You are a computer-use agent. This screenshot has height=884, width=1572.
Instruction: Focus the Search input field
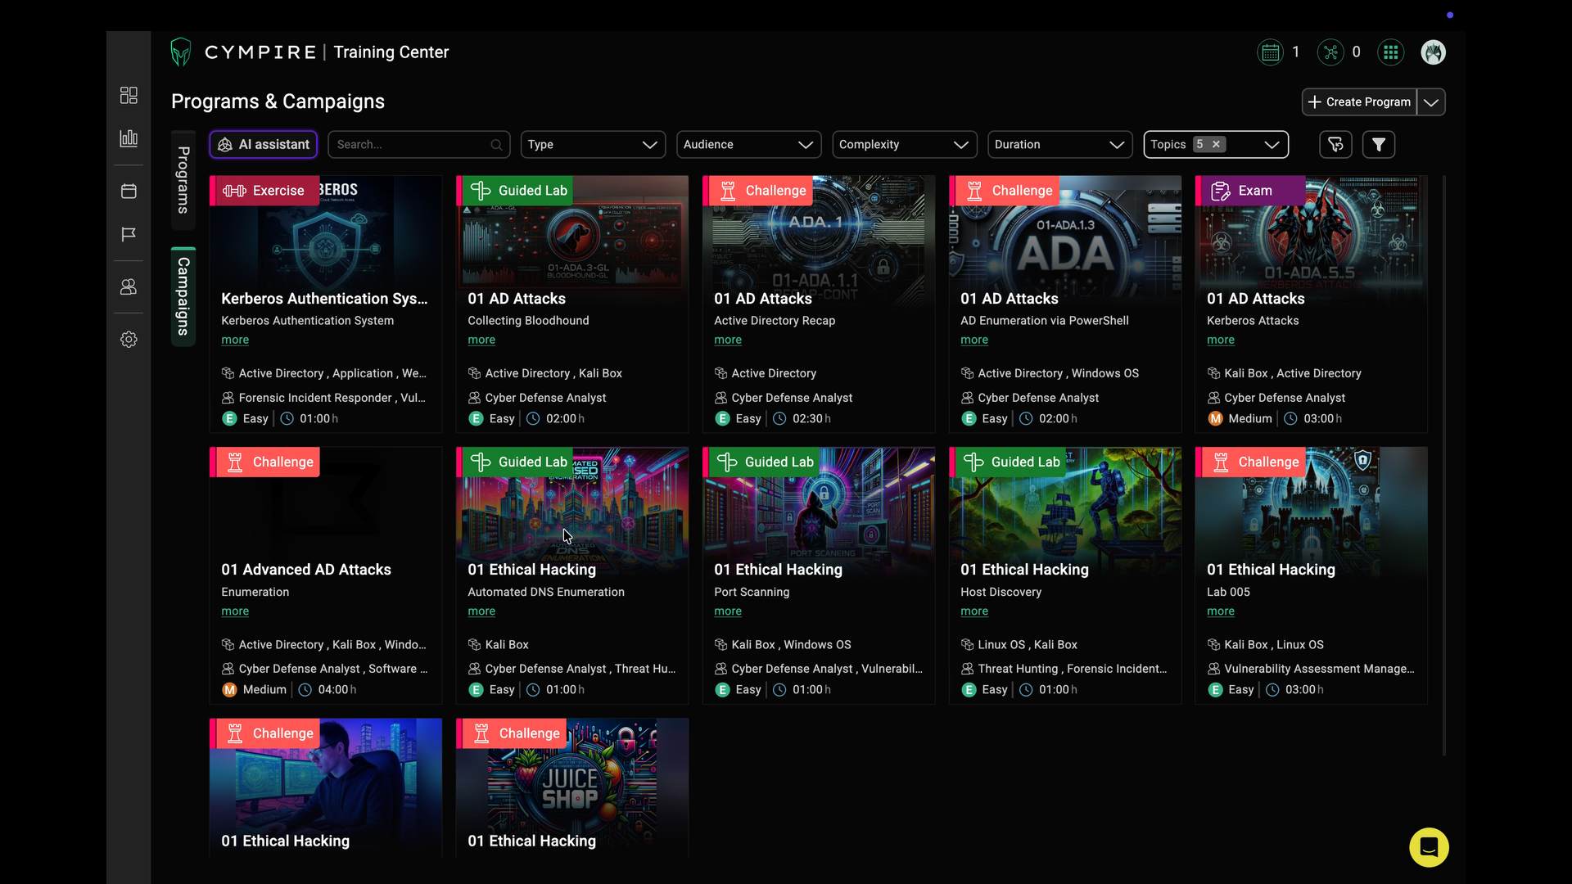pos(418,145)
